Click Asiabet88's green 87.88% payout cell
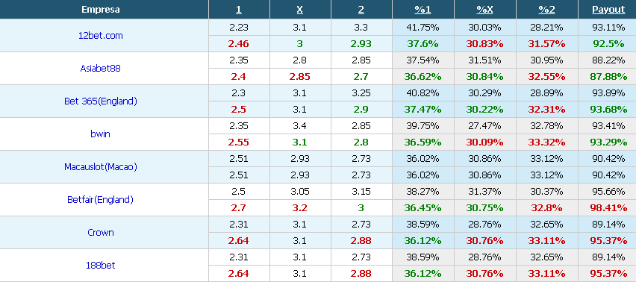Screen dimensions: 636x282 tap(608, 77)
